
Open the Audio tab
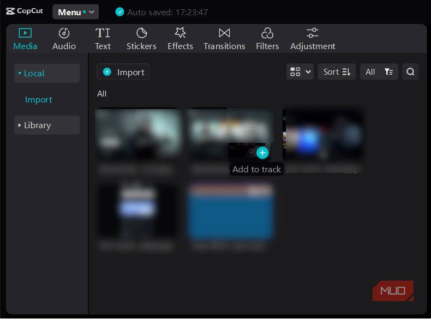64,39
